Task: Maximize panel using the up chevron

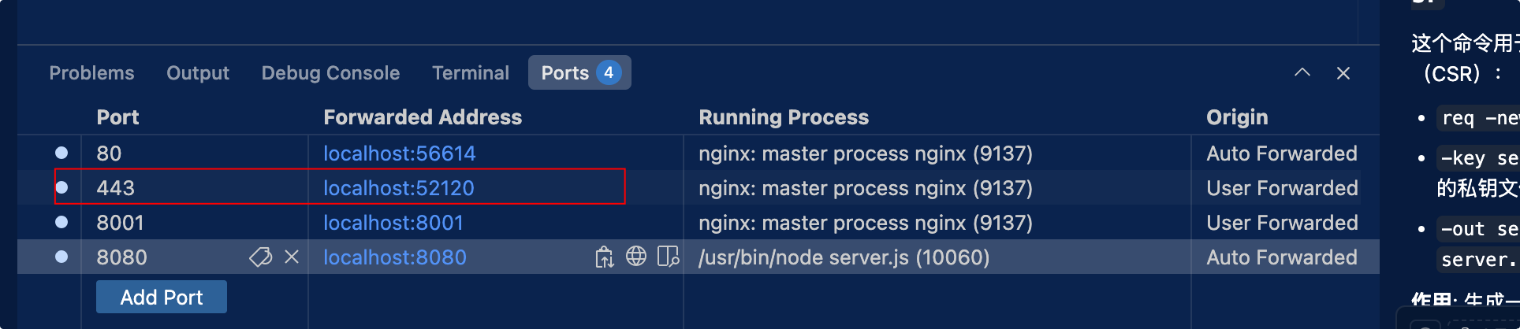Action: 1302,73
